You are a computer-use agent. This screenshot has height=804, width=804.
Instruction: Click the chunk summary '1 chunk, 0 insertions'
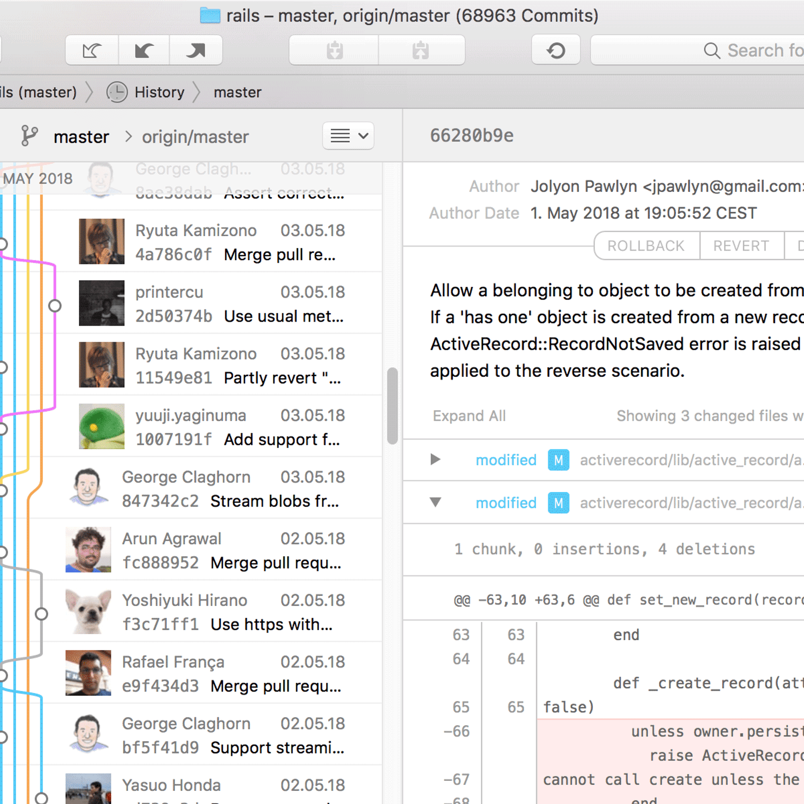click(x=605, y=549)
